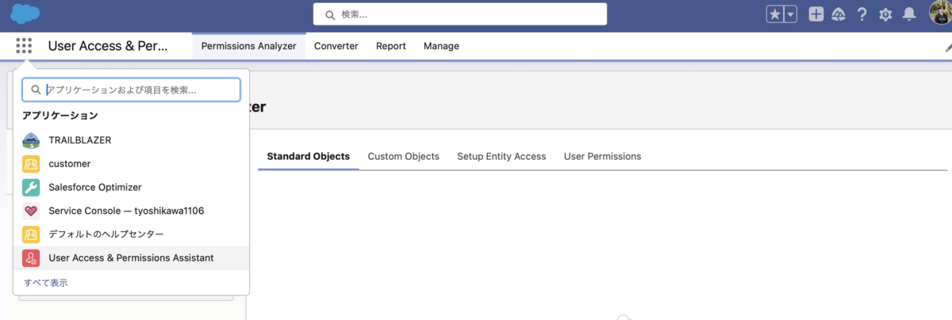This screenshot has width=952, height=320.
Task: Open the Manage tab
Action: click(441, 46)
